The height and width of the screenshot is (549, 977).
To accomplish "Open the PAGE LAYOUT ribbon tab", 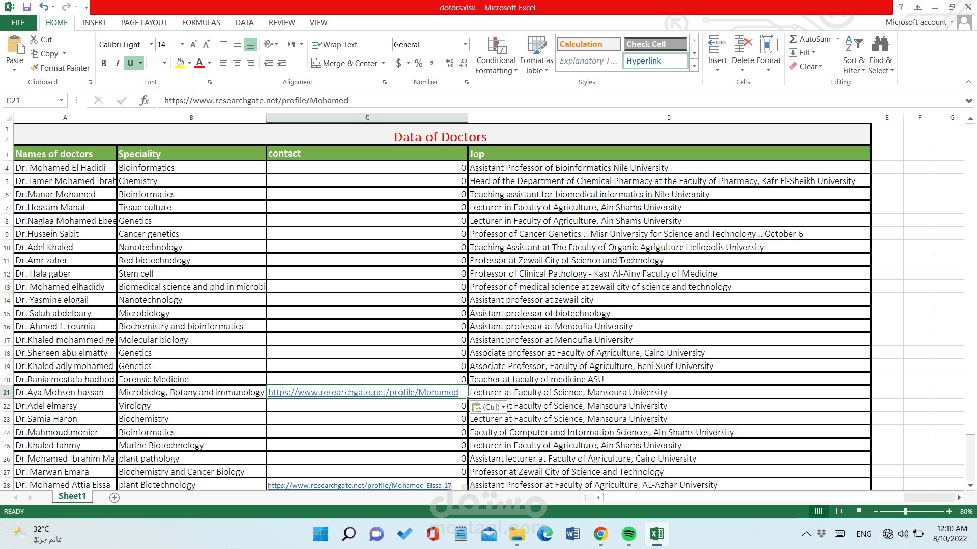I will tap(144, 22).
